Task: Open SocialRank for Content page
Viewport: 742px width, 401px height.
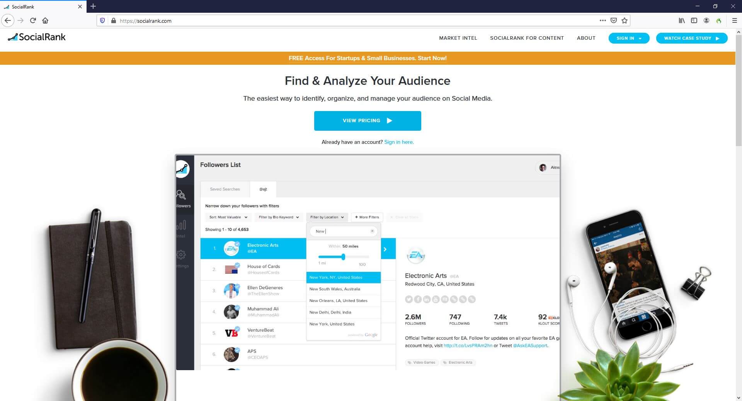Action: [x=527, y=38]
